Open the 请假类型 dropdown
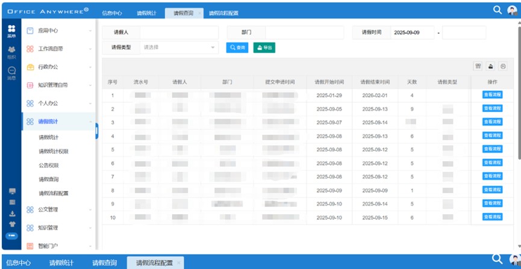The image size is (521, 269). point(179,47)
